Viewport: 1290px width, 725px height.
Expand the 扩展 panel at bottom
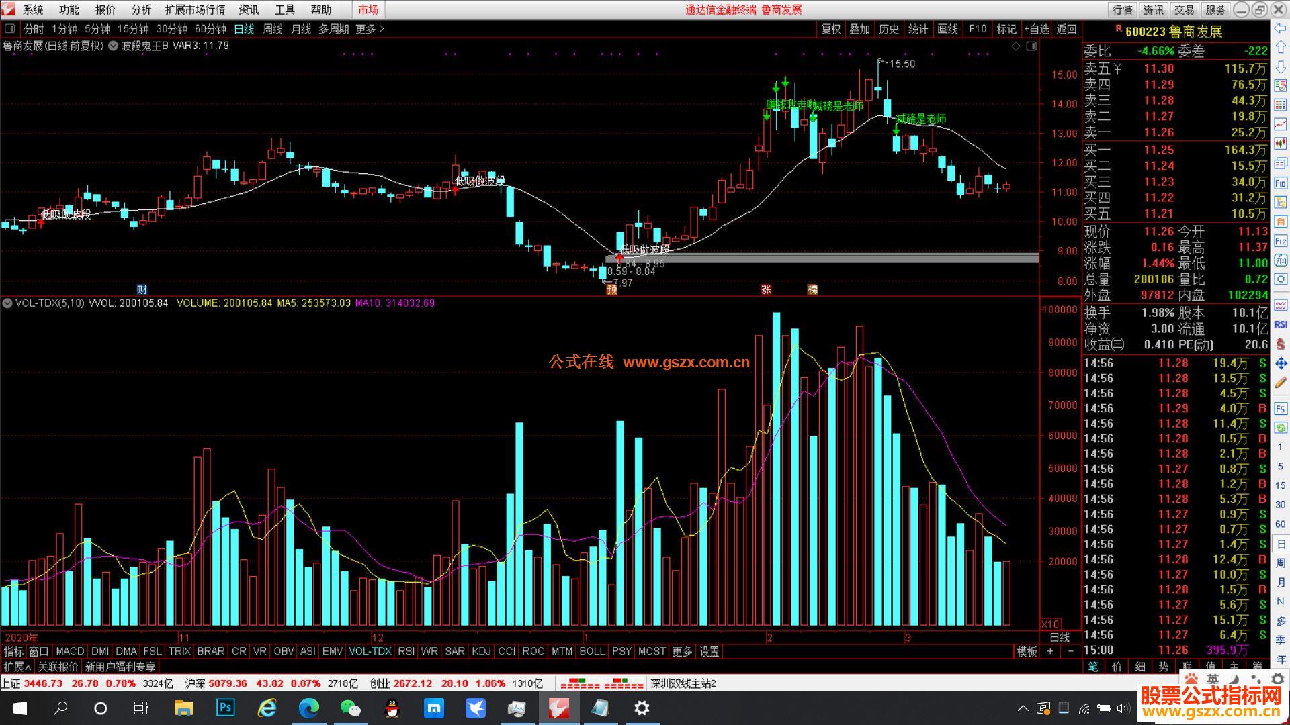[17, 667]
